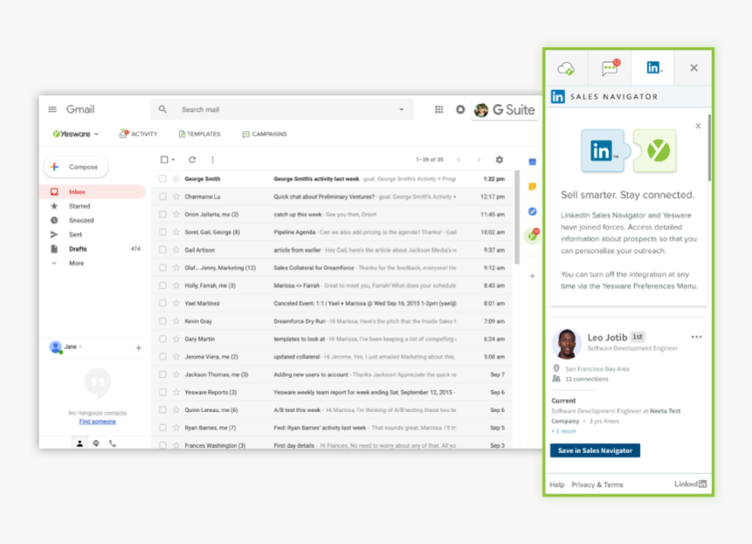Open the Yesware Templates tab

tap(199, 134)
